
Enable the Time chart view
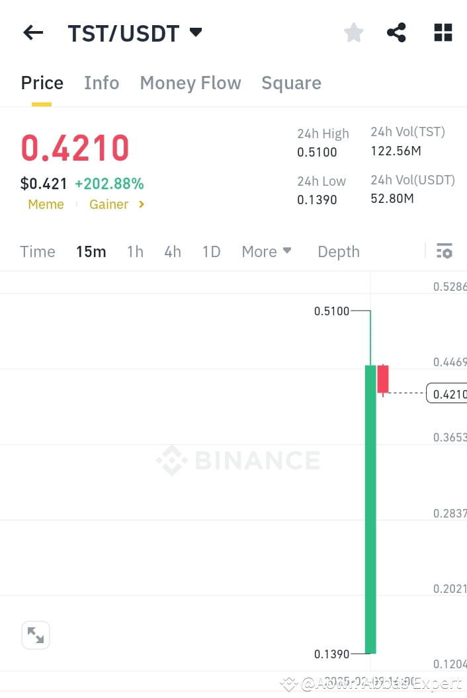point(37,251)
